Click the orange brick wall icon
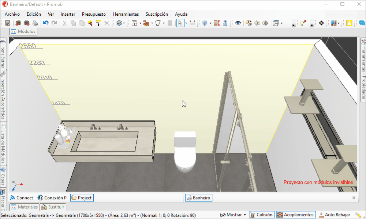 [146, 23]
